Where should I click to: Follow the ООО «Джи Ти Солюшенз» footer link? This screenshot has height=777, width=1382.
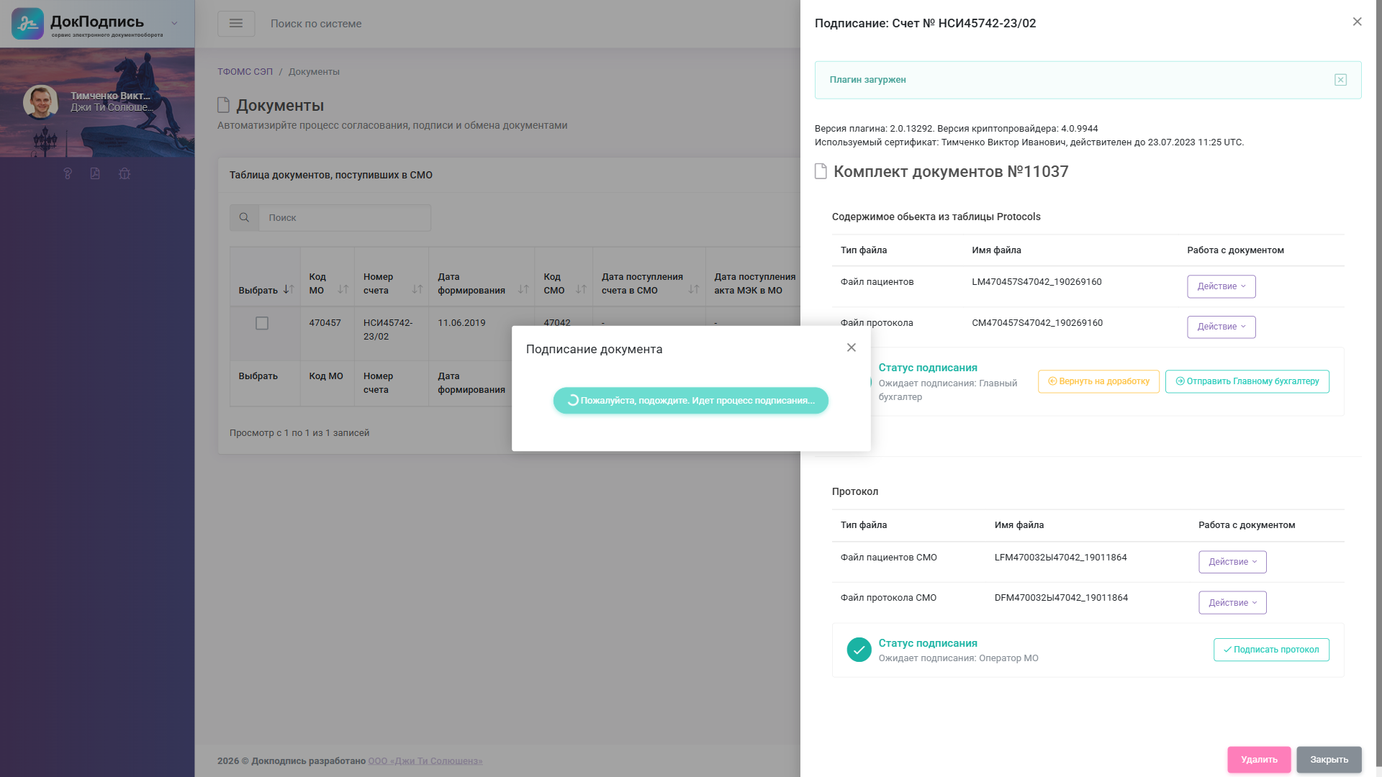[x=425, y=761]
